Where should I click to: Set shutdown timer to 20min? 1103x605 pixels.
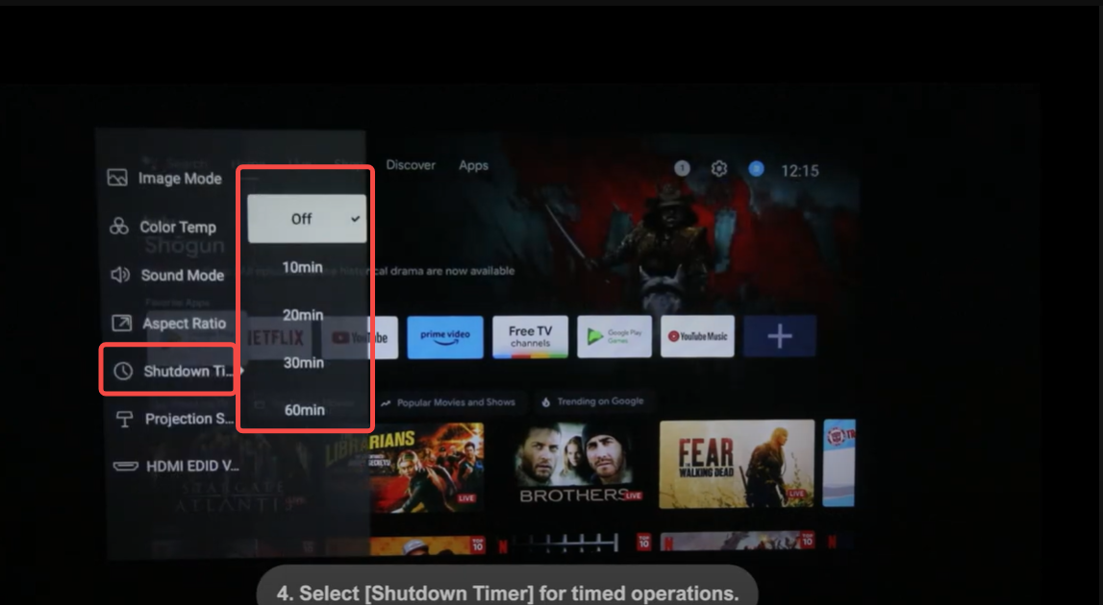tap(303, 315)
